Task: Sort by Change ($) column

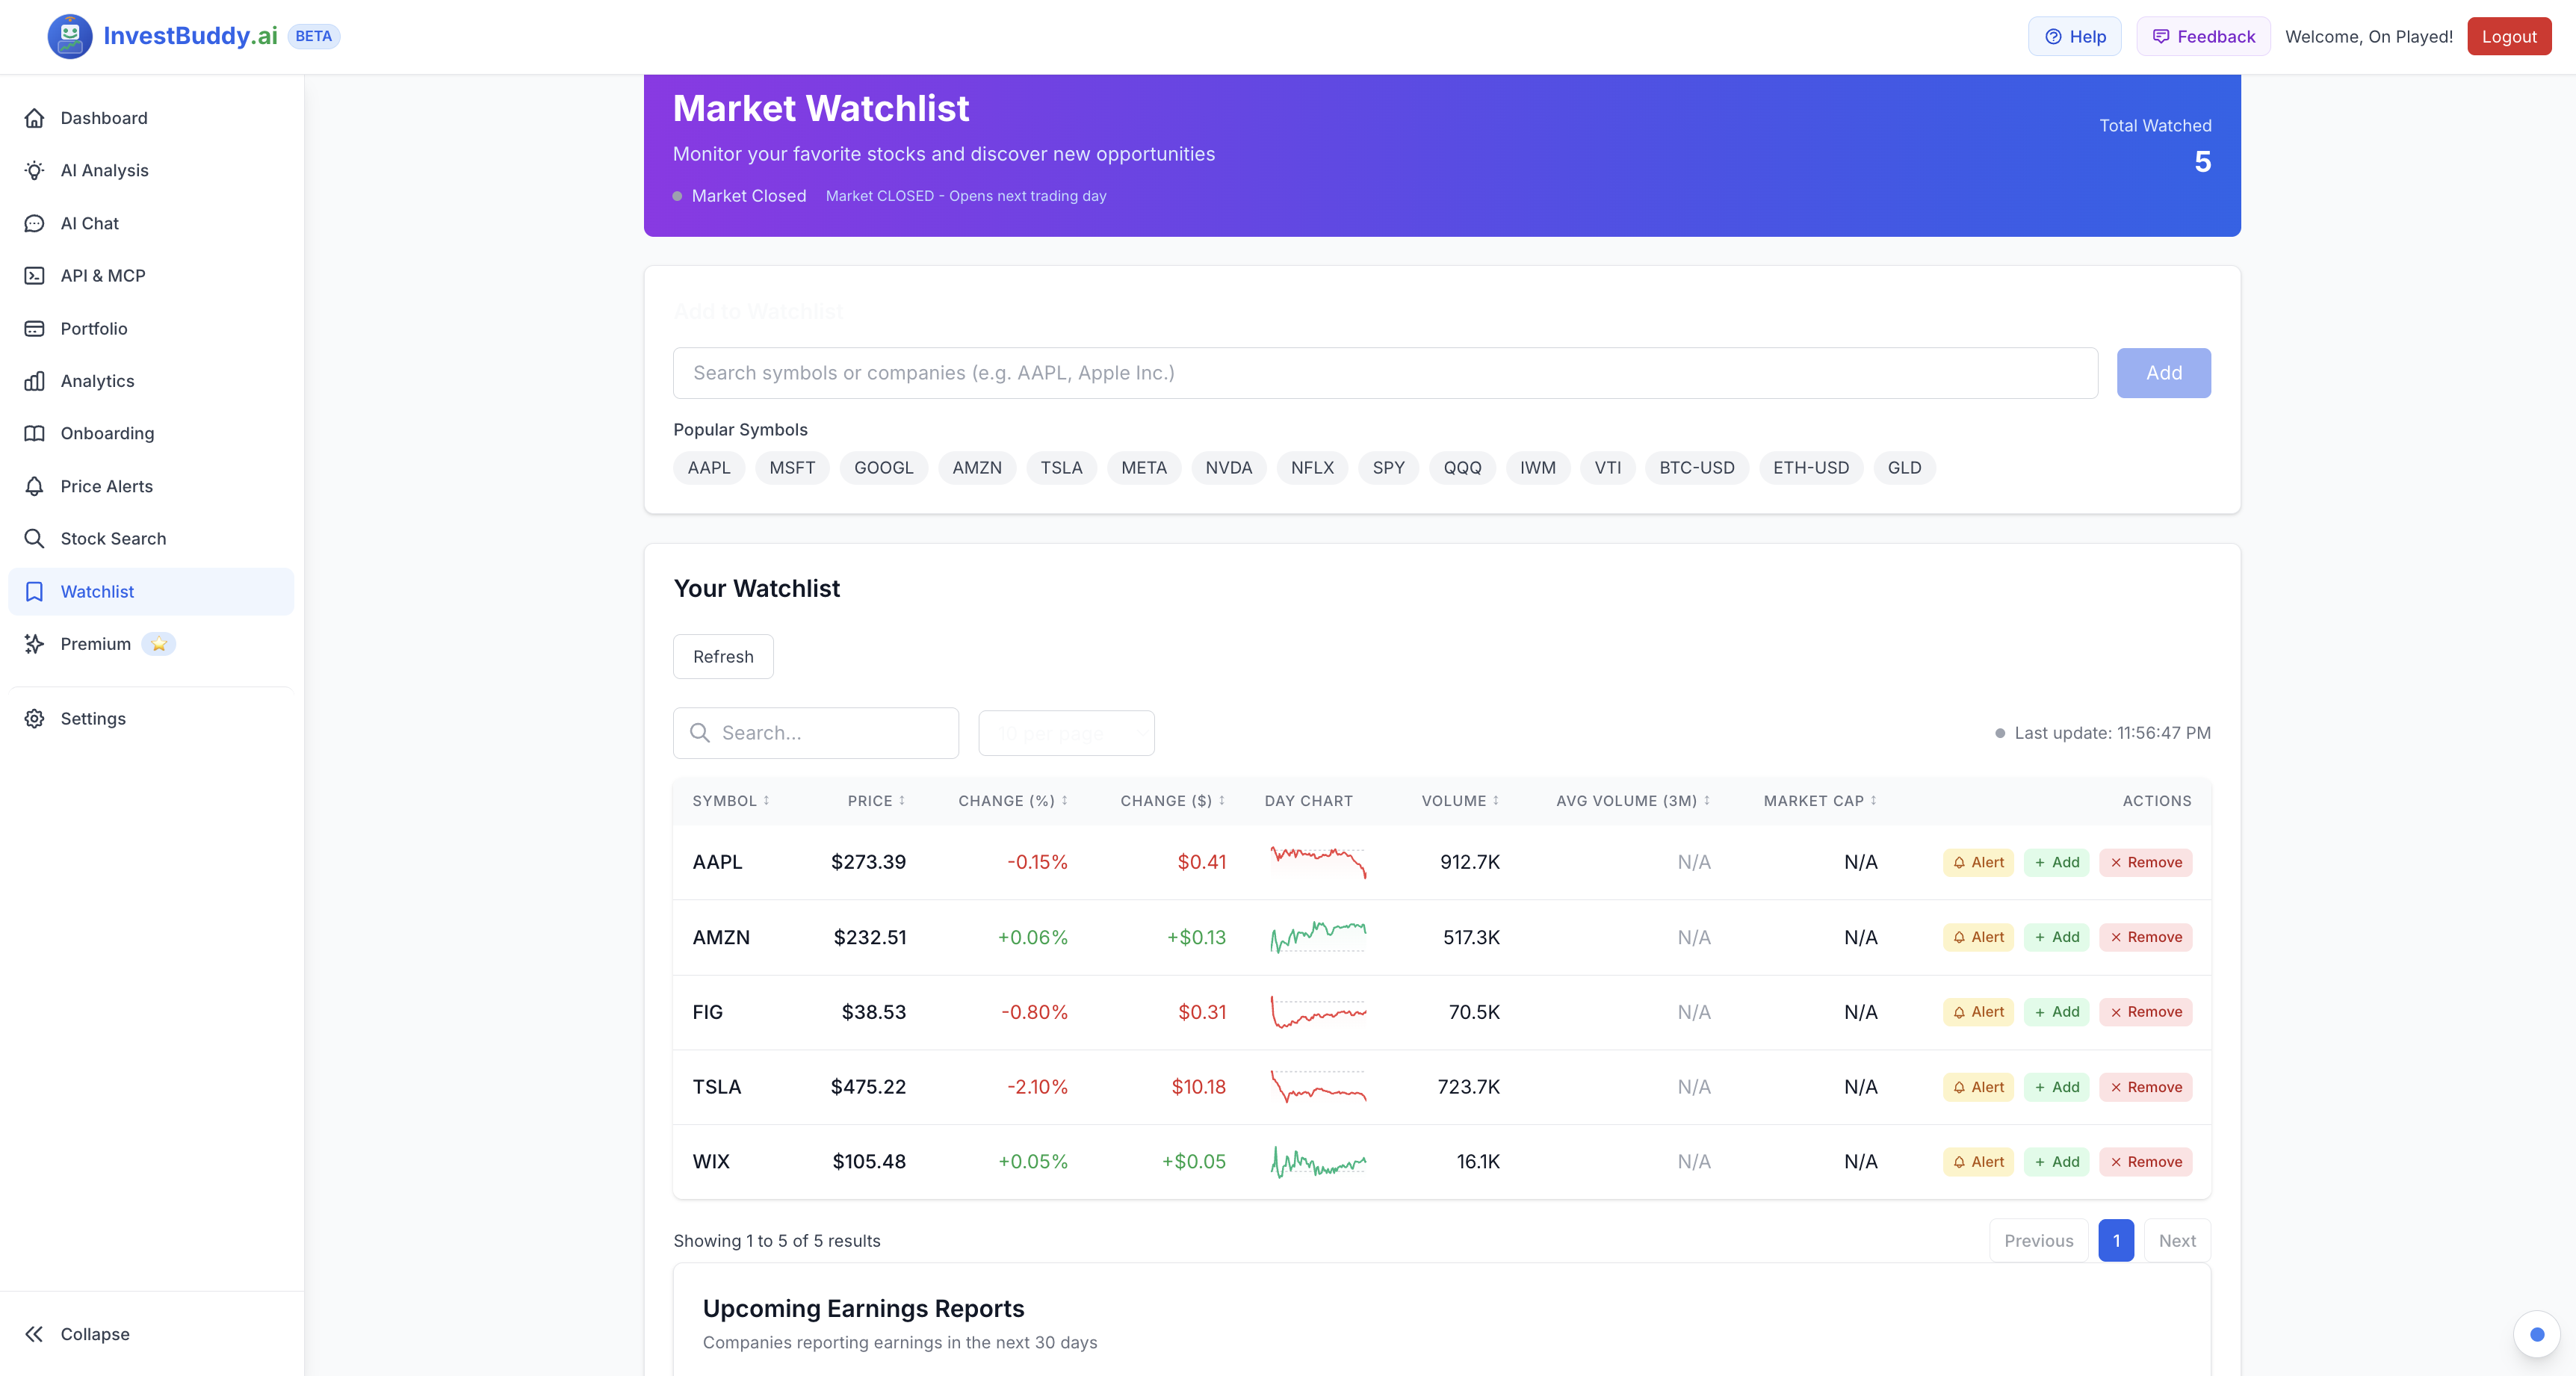Action: tap(1172, 801)
